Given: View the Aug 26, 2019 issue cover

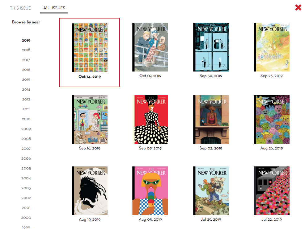Looking at the screenshot, I should point(272,120).
